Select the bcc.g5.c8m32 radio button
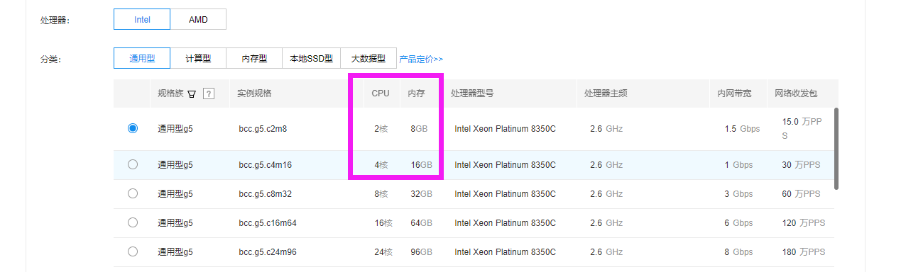 (133, 193)
